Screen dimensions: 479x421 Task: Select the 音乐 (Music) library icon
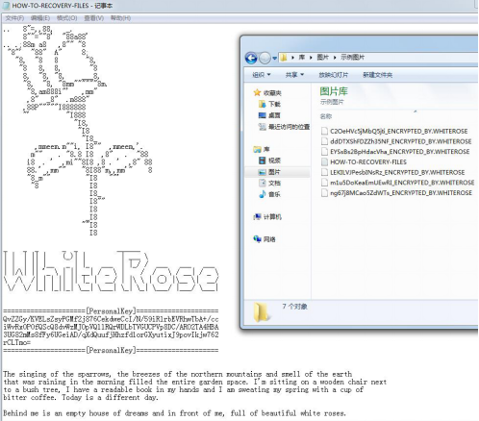click(x=262, y=194)
